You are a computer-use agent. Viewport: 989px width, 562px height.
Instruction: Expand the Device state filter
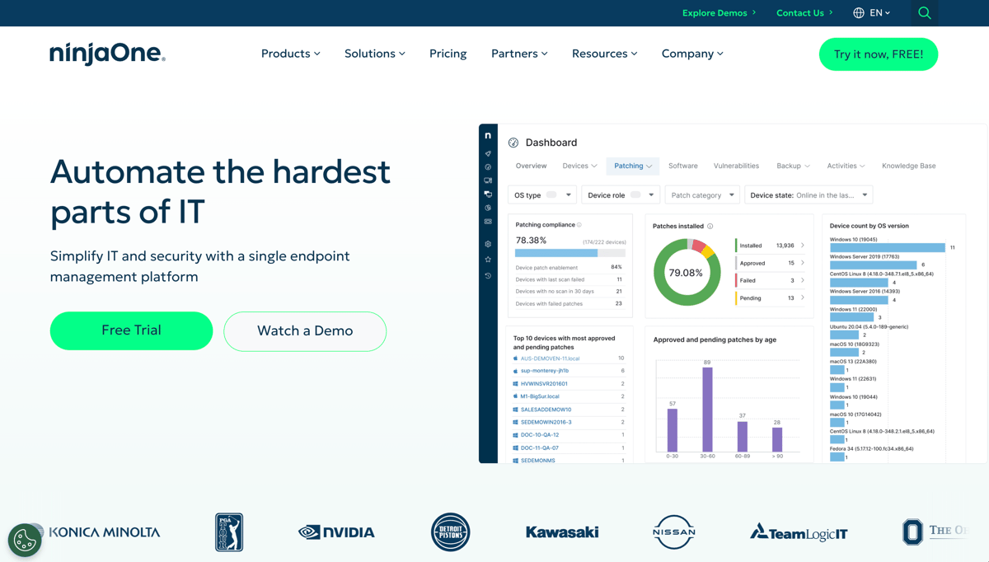click(x=809, y=195)
